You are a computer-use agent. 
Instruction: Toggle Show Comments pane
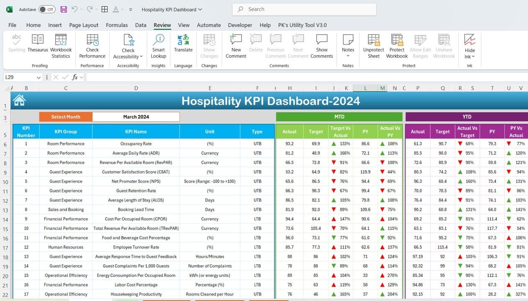pos(322,45)
